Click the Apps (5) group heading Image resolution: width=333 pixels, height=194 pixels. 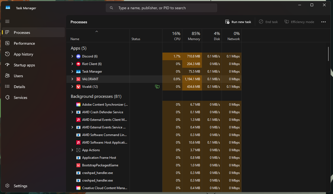[x=78, y=48]
